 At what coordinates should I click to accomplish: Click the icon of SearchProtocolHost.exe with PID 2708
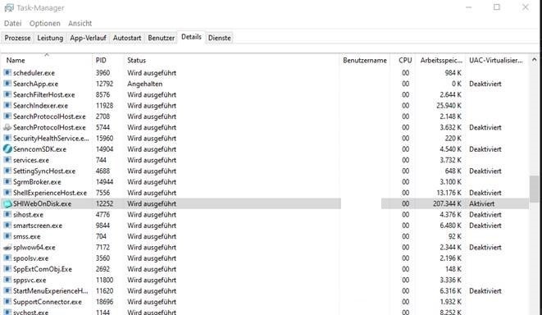click(x=7, y=116)
